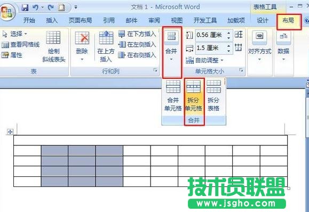Click the merged top row of the table
The height and width of the screenshot is (212, 309).
(150, 140)
